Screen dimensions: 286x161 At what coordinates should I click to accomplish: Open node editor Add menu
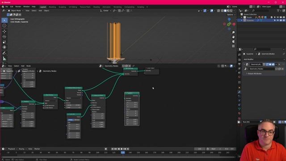click(23, 66)
